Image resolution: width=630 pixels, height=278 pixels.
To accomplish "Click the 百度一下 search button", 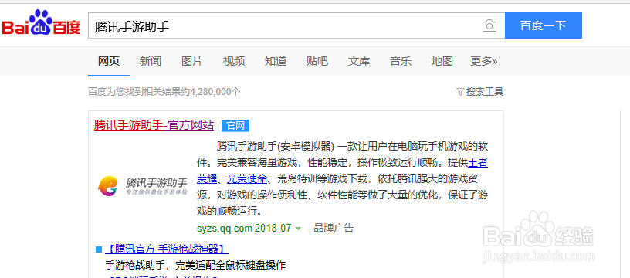I will pos(544,25).
